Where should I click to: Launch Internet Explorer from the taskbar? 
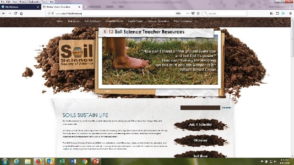point(16,161)
